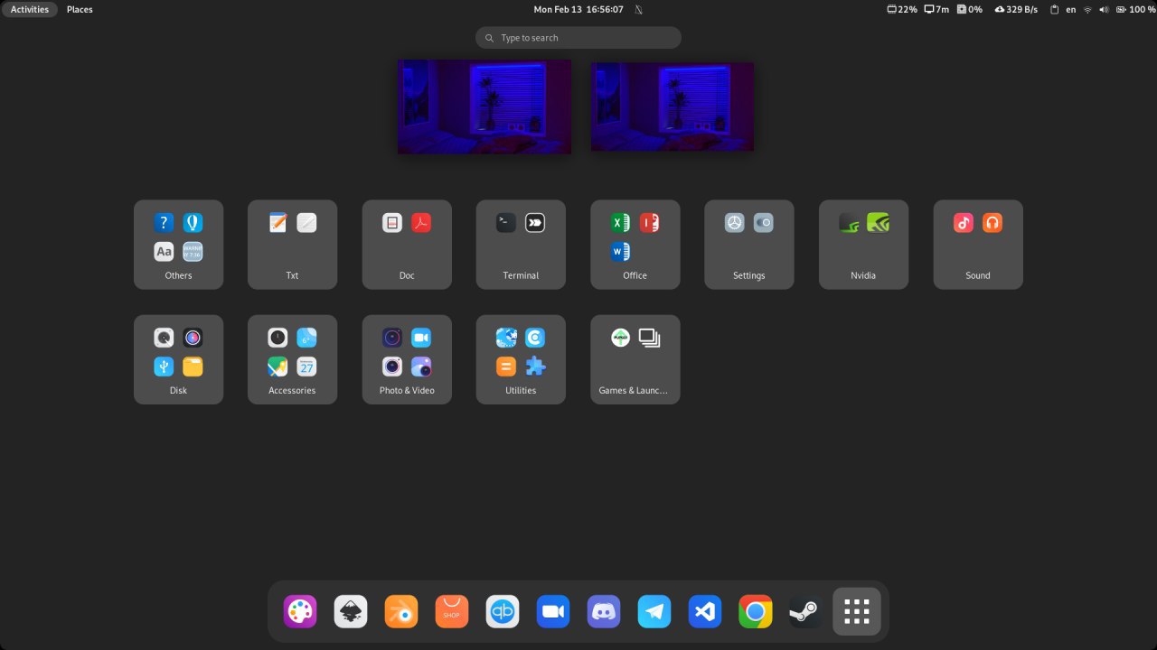Open the Games & Launchers app folder
Image resolution: width=1157 pixels, height=650 pixels.
click(635, 359)
